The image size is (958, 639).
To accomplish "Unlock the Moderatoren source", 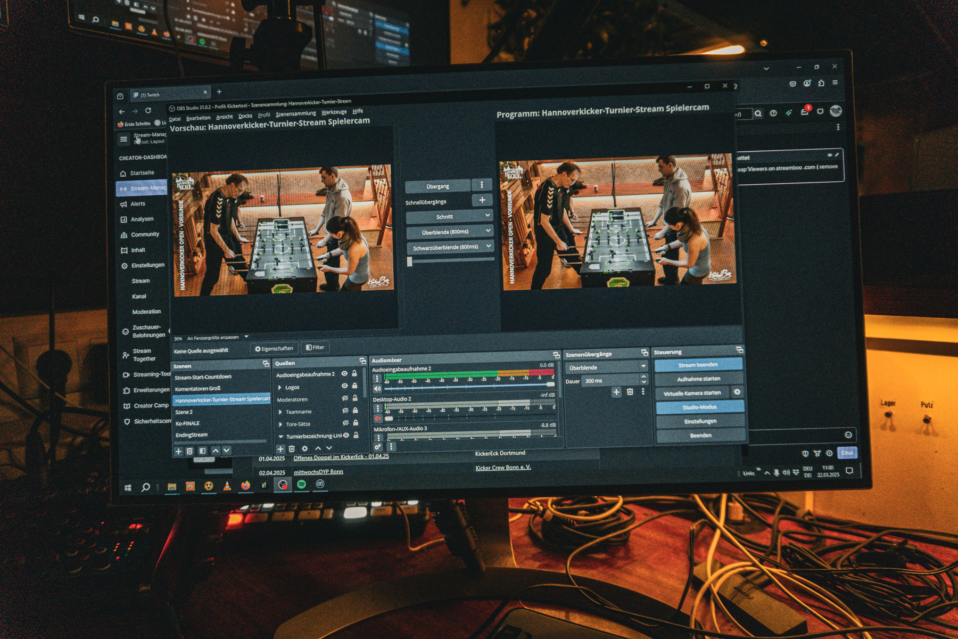I will coord(355,398).
